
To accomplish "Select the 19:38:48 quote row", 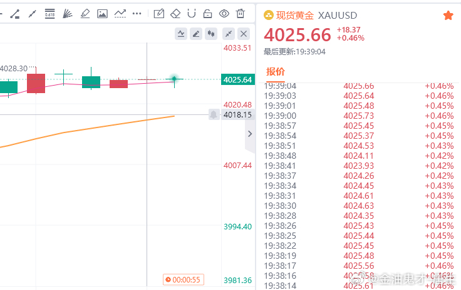I will click(x=359, y=156).
